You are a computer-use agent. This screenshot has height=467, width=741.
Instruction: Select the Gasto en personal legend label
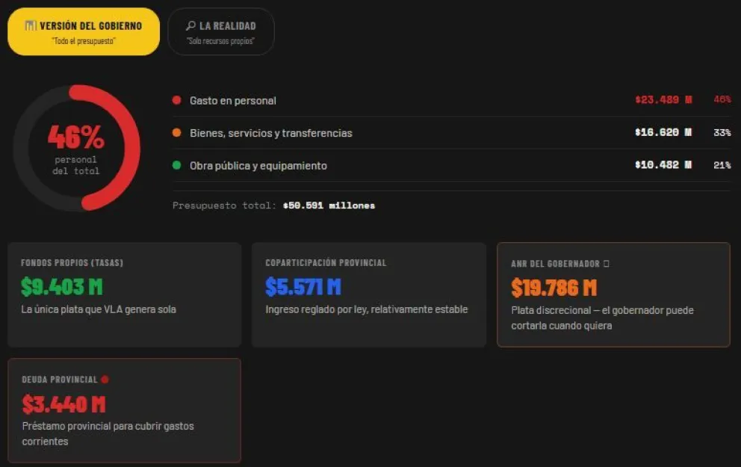pyautogui.click(x=232, y=100)
